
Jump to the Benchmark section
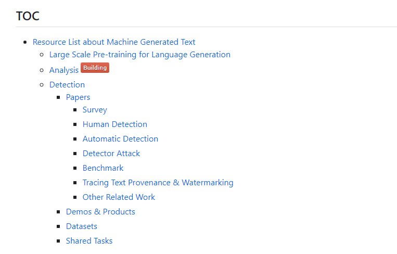tap(103, 168)
